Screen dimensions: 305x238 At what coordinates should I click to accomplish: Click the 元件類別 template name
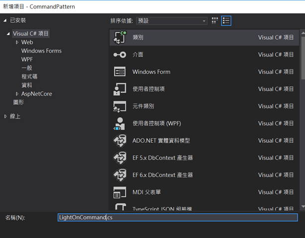tap(143, 106)
